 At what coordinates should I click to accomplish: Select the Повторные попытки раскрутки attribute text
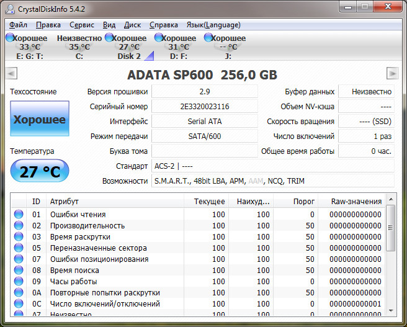pos(105,293)
